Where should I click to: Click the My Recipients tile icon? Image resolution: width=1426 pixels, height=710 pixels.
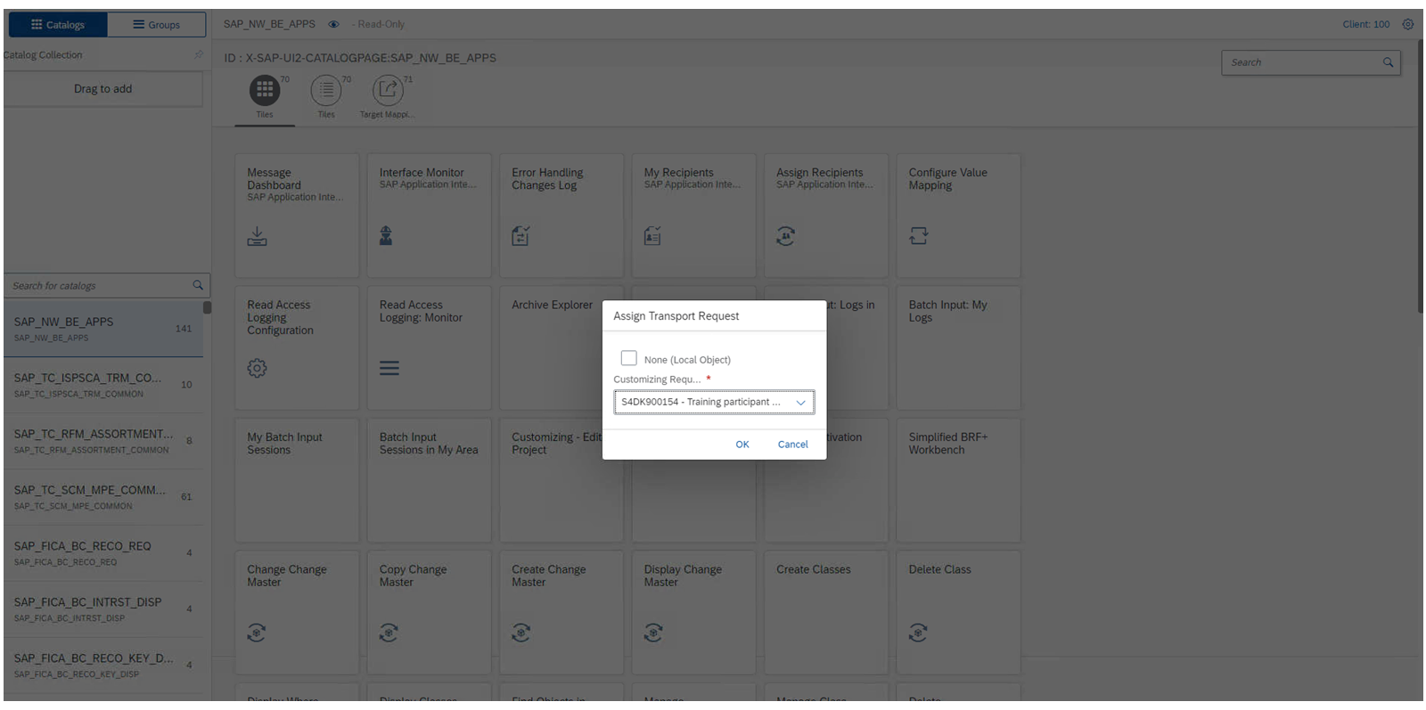[652, 236]
